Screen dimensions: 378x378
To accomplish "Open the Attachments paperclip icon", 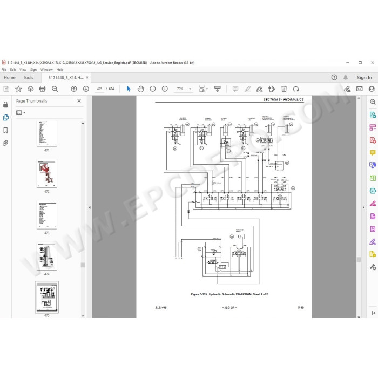I will [x=5, y=143].
